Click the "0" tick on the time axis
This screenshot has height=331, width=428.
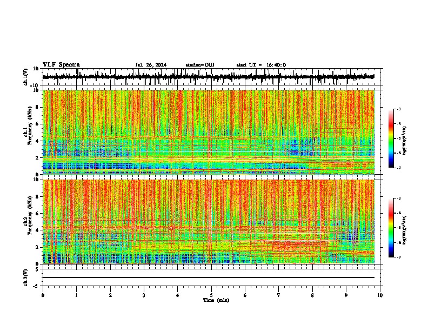point(43,295)
